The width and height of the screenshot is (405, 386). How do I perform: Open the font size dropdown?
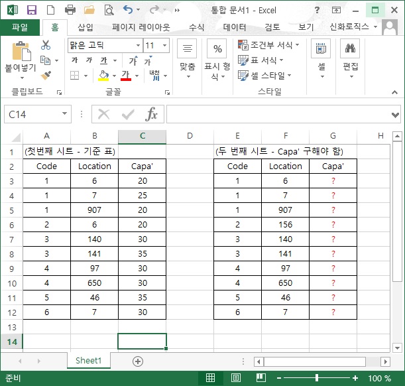tap(164, 46)
